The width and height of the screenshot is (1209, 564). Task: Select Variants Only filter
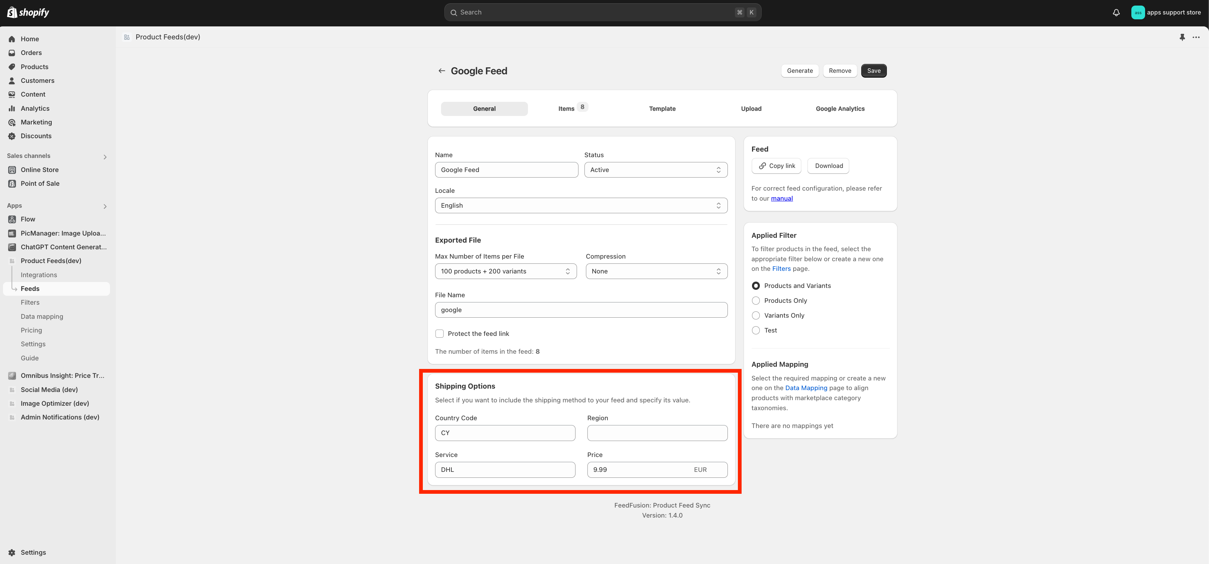pos(756,315)
